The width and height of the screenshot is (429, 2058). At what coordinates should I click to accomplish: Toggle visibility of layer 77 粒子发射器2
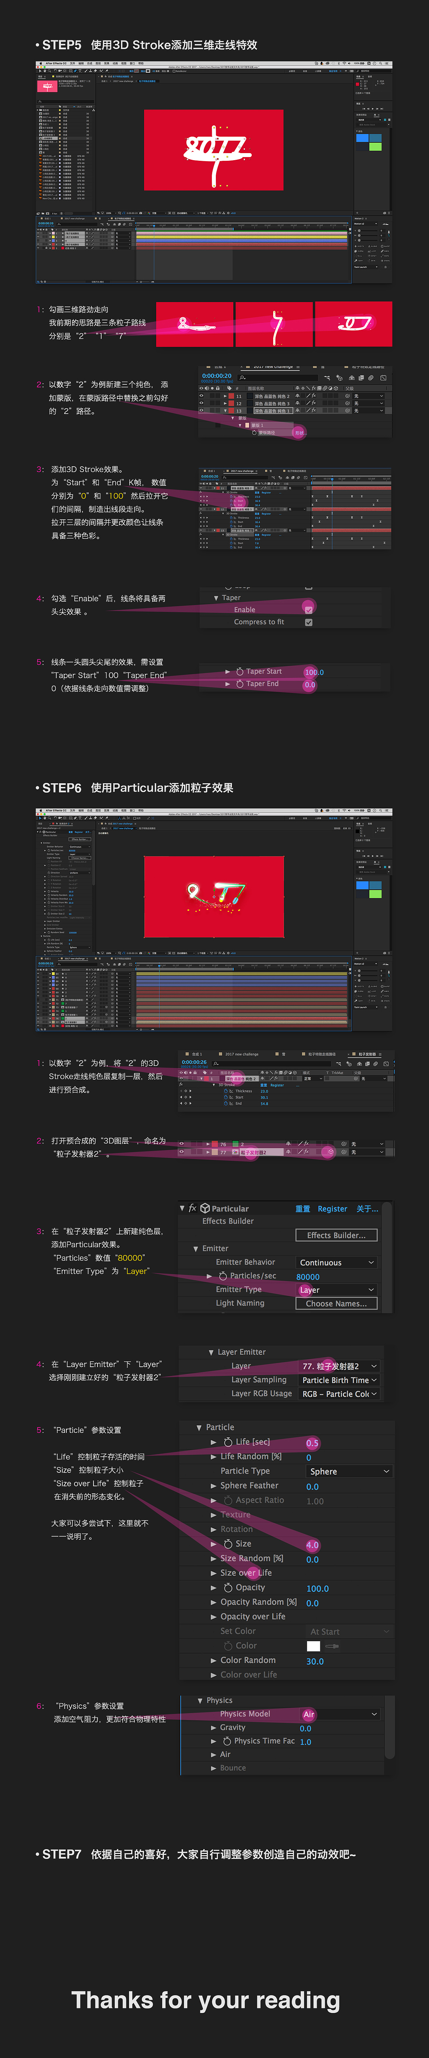tap(182, 1152)
